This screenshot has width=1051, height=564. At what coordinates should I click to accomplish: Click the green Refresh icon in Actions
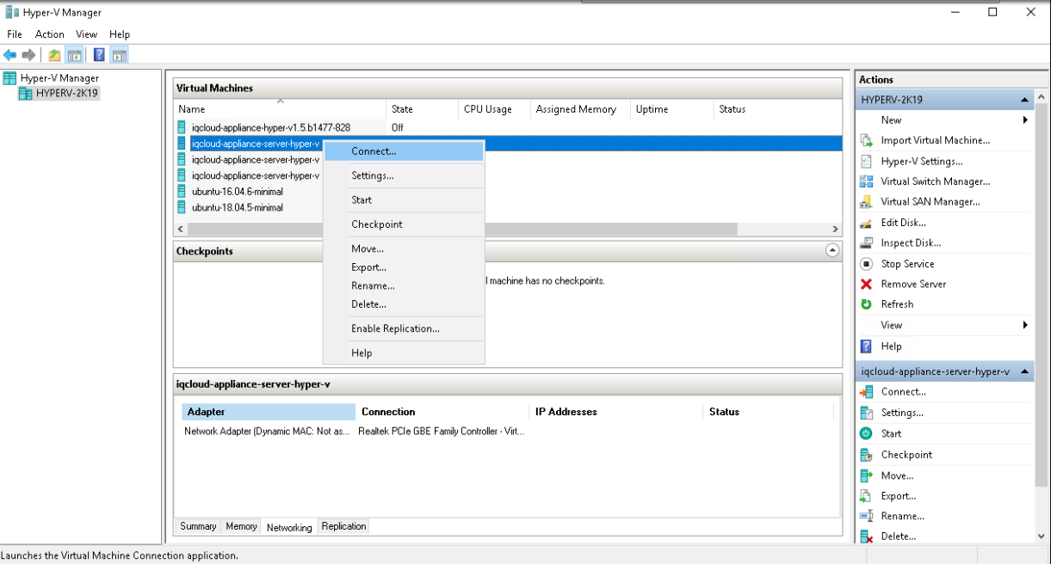pyautogui.click(x=867, y=304)
